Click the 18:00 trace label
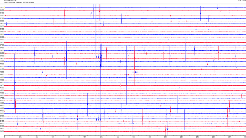Image resolution: width=246 pixels, height=138 pixels. (x=2, y=103)
